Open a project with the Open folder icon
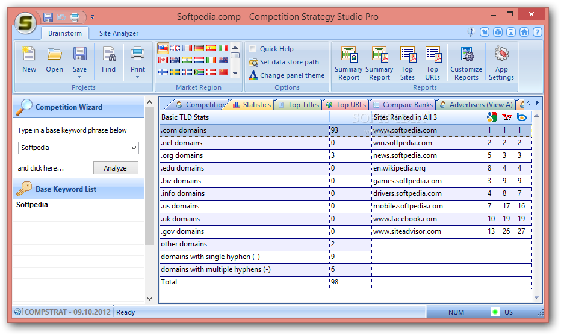 (x=54, y=55)
